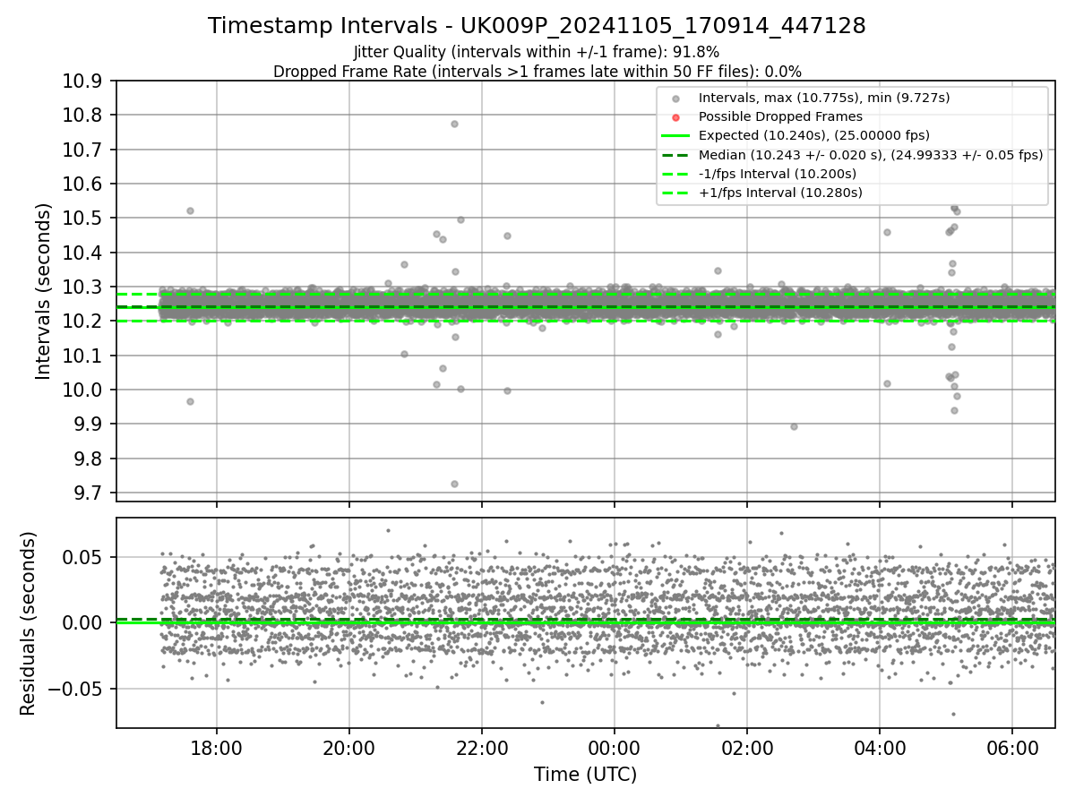1075x806 pixels.
Task: Click the legend entry Intervals, max (10.775s)
Action: coord(824,97)
